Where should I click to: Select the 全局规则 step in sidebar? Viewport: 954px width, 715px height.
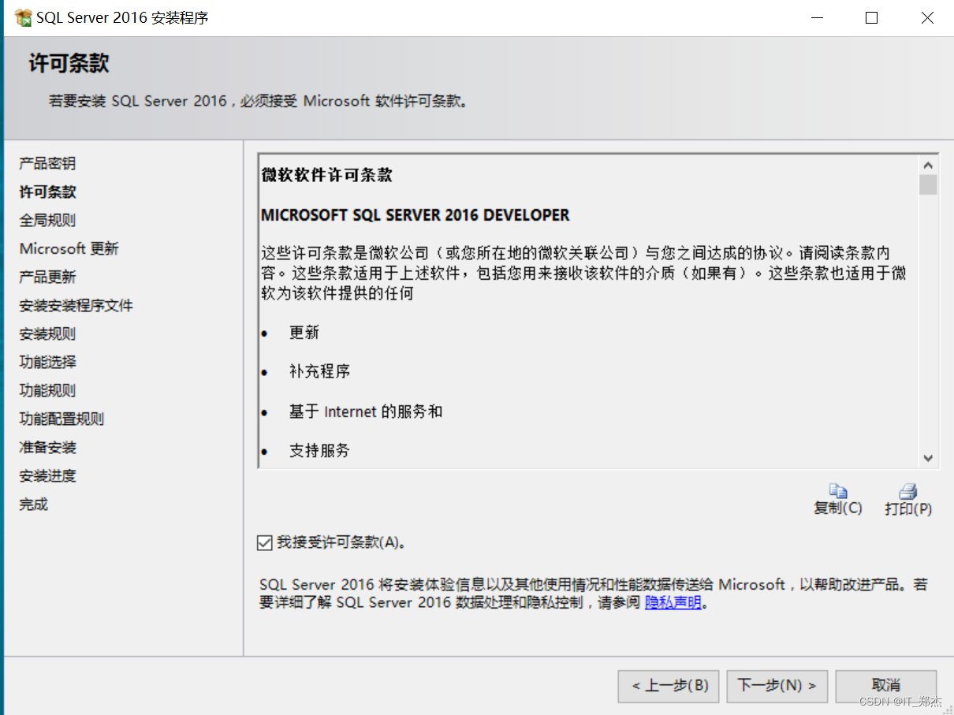pyautogui.click(x=47, y=221)
